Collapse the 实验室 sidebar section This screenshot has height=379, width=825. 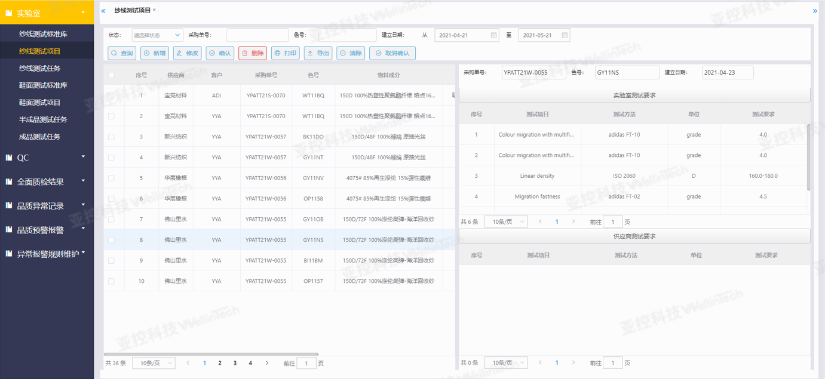coord(47,12)
